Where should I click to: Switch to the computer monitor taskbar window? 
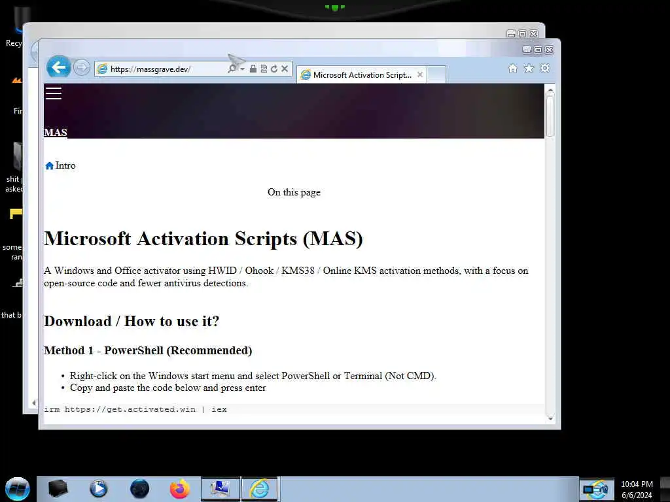tap(220, 489)
